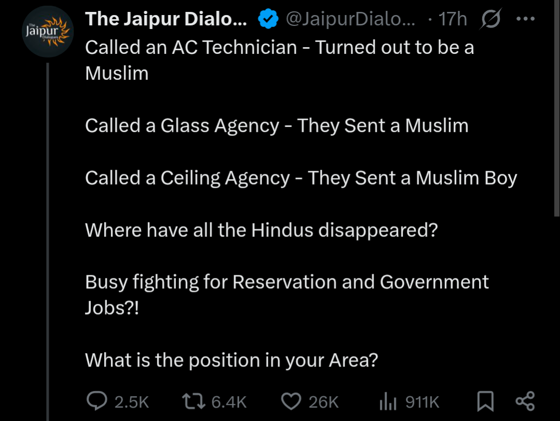This screenshot has width=560, height=421.
Task: Click the 26K likes count
Action: [323, 402]
